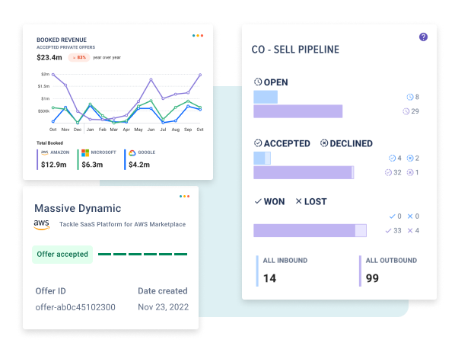Click Tackle SaaS Platform for AWS Marketplace text
The width and height of the screenshot is (455, 340).
point(123,224)
